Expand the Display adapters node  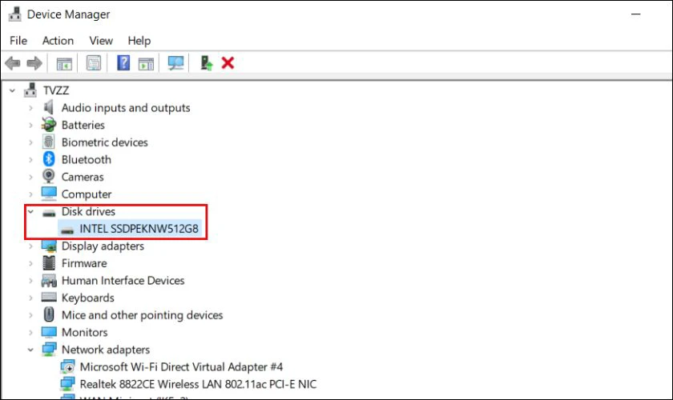[x=30, y=246]
